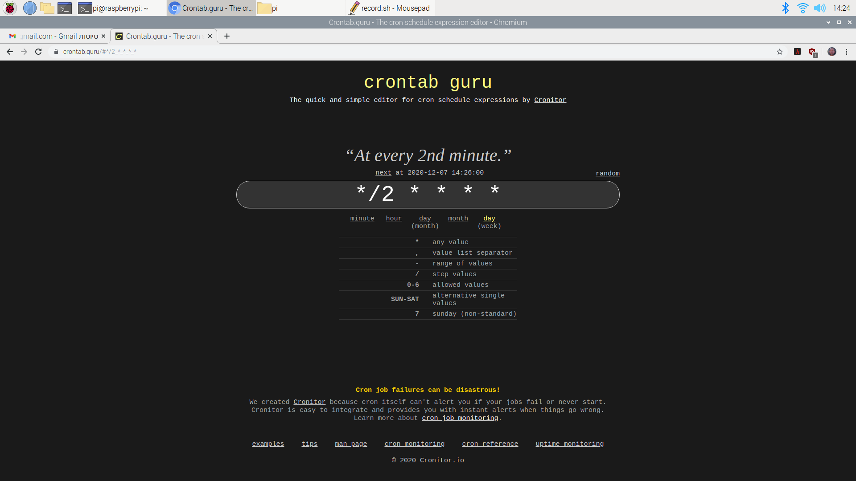Screen dimensions: 856x481
Task: Launch the terminal from the panel launcher
Action: click(x=65, y=8)
